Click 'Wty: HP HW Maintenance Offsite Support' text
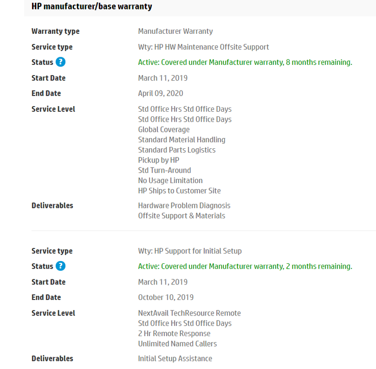 [204, 47]
